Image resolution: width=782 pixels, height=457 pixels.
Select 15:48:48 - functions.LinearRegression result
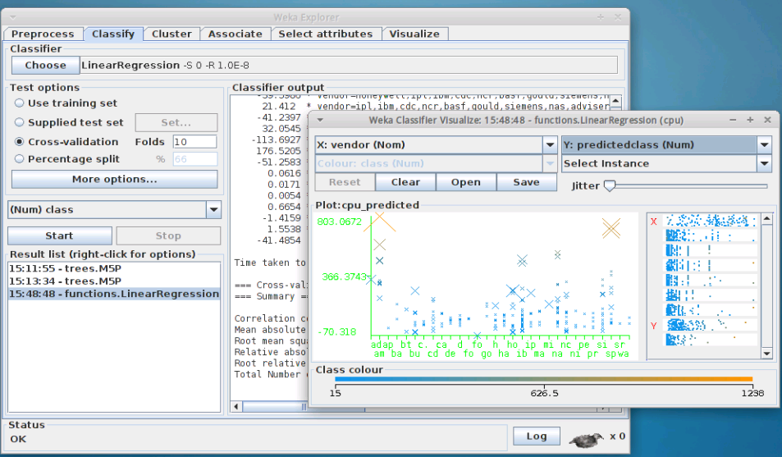pos(114,294)
